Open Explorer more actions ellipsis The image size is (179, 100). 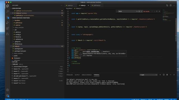click(62, 5)
